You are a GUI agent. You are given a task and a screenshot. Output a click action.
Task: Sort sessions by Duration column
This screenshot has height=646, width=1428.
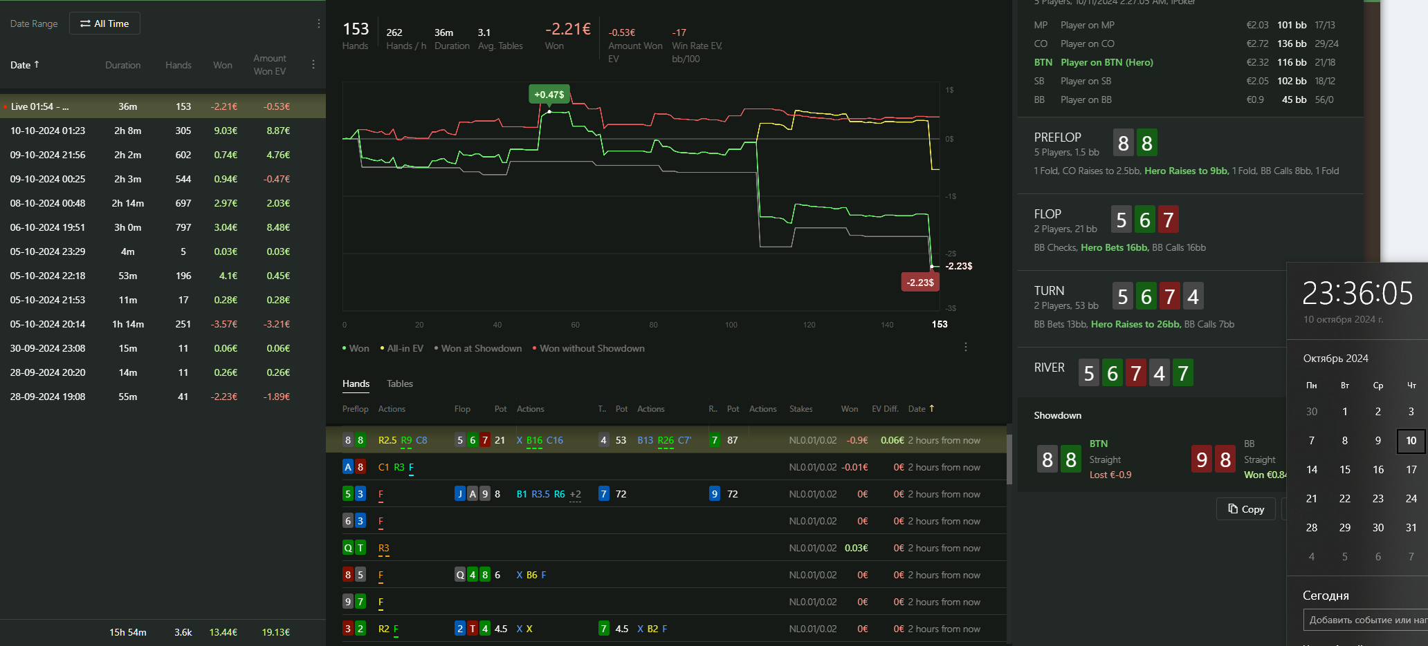click(123, 65)
